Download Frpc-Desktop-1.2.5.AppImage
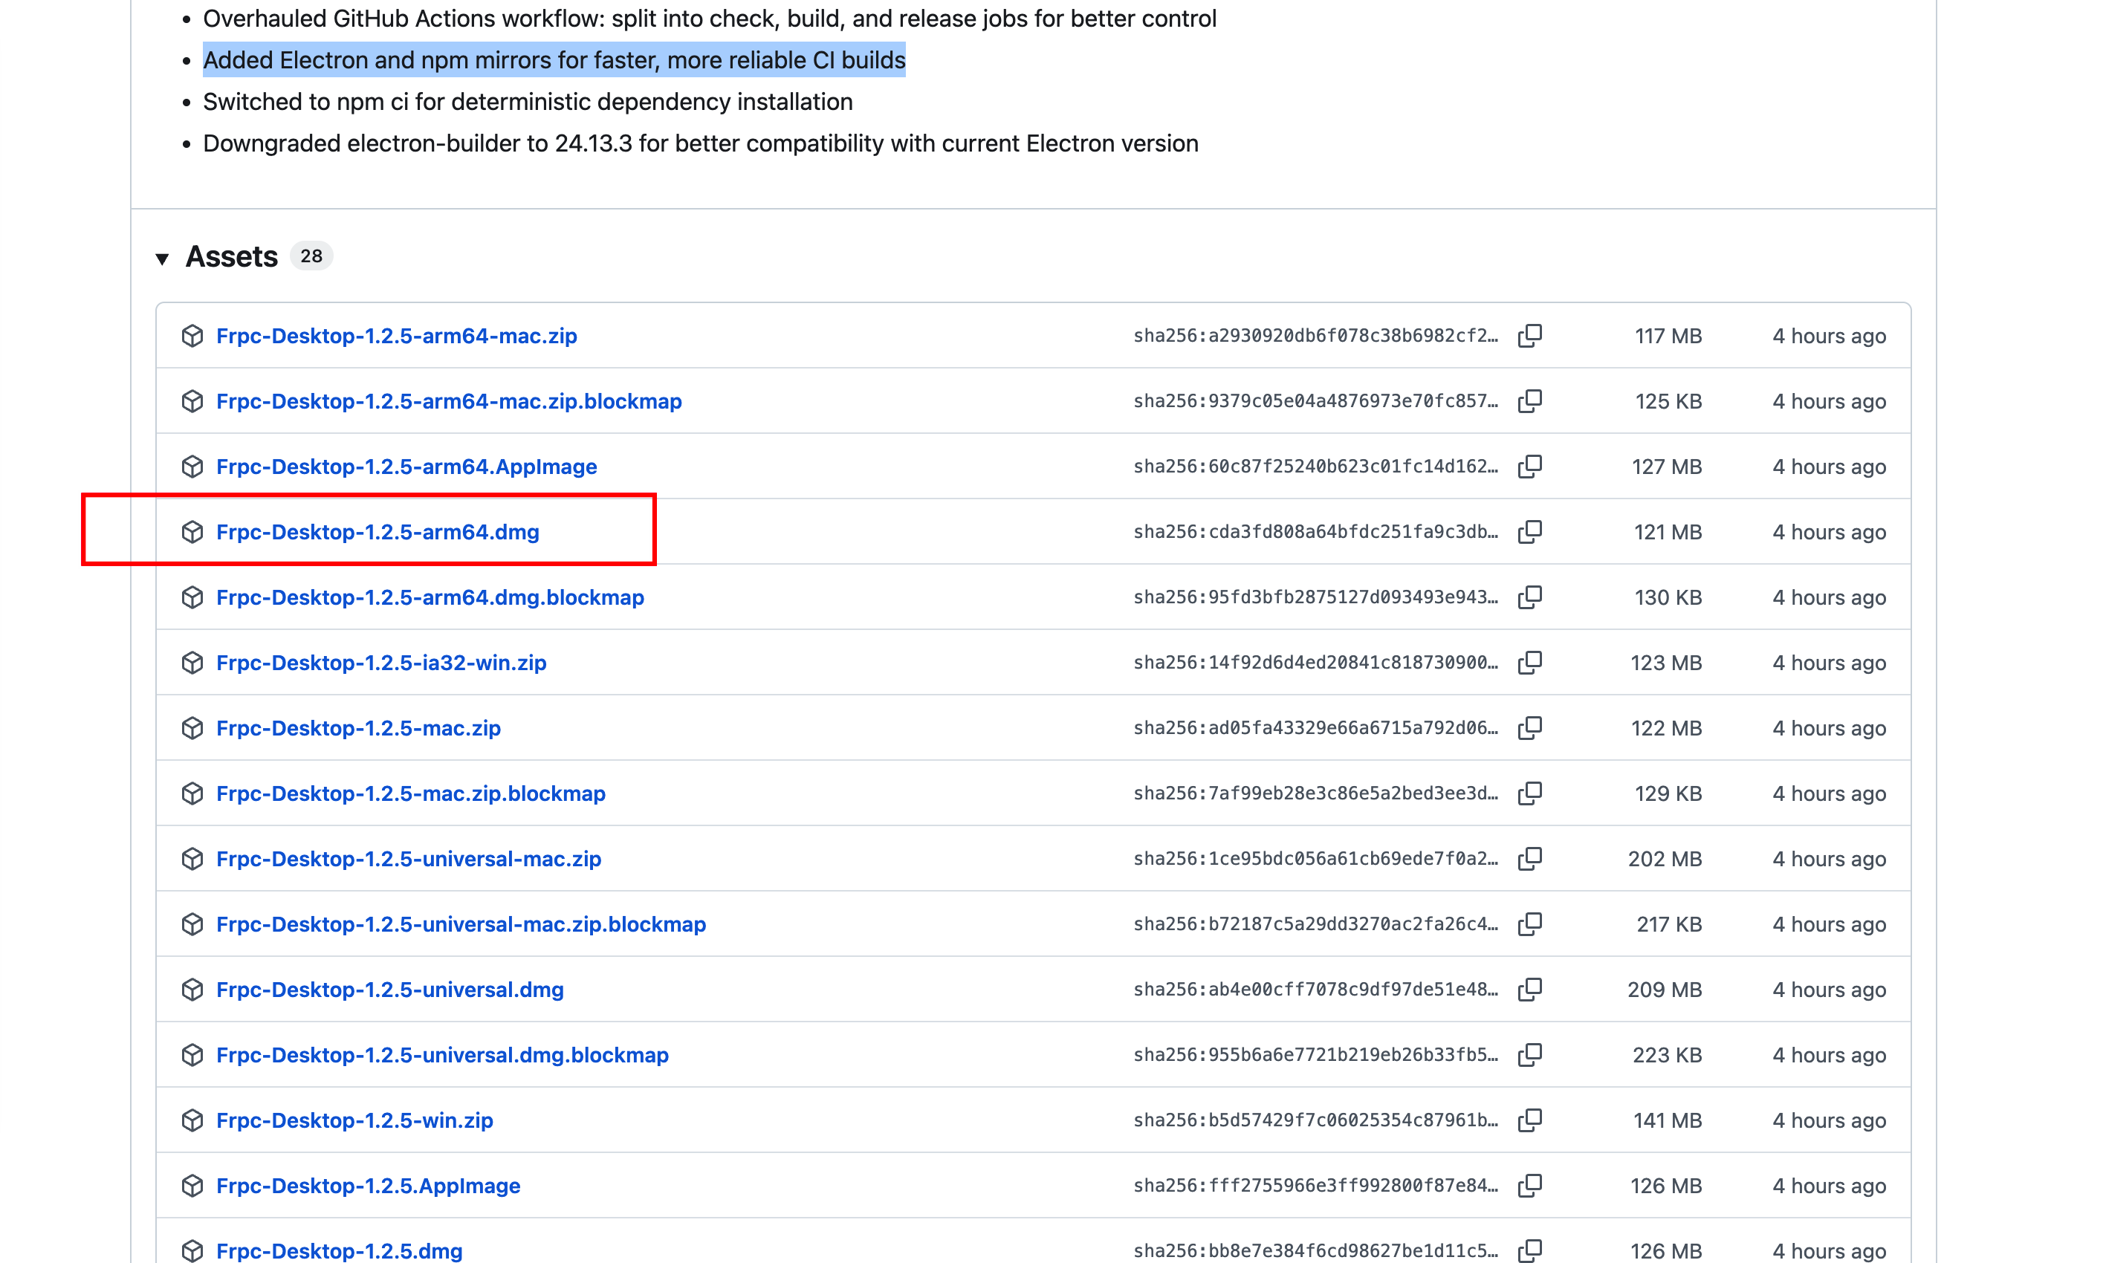The image size is (2106, 1263). [368, 1186]
